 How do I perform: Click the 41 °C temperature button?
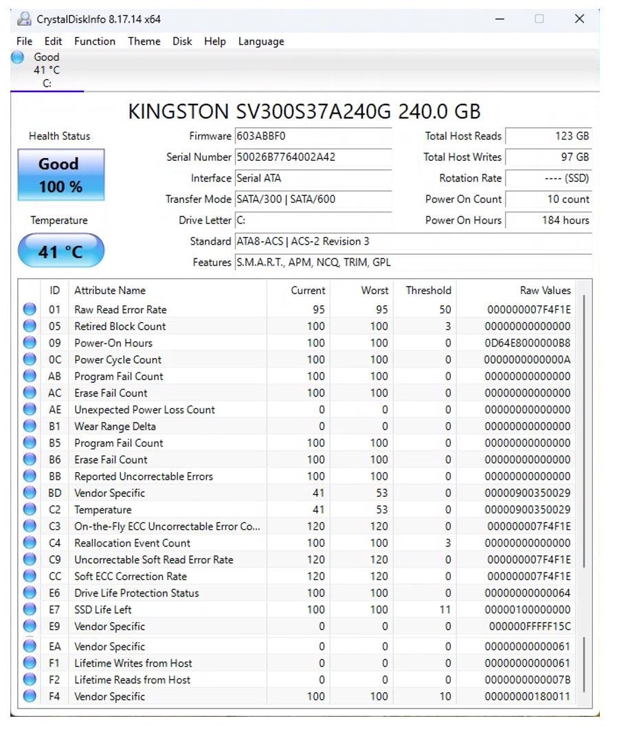coord(61,251)
